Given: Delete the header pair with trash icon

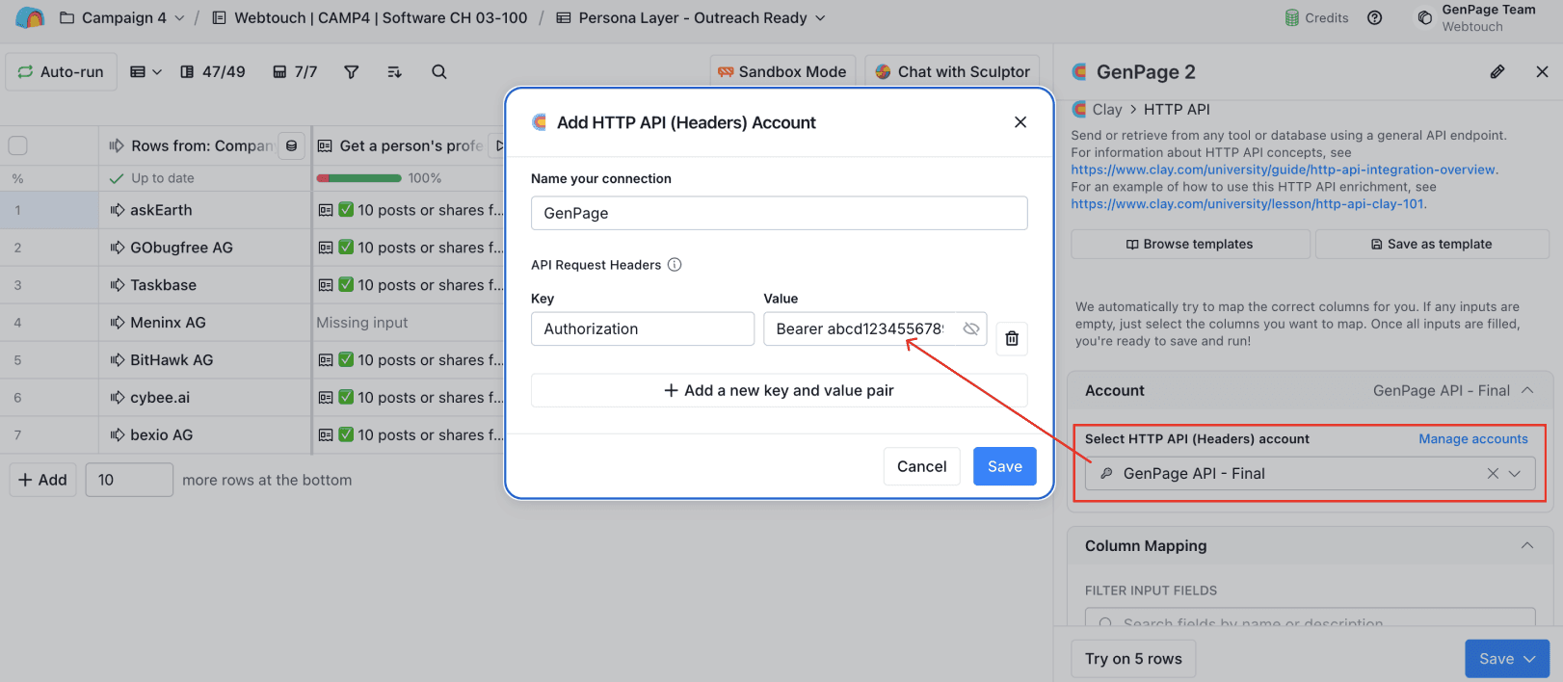Looking at the screenshot, I should (1012, 338).
